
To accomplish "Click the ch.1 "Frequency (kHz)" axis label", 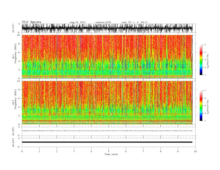I will point(16,53).
